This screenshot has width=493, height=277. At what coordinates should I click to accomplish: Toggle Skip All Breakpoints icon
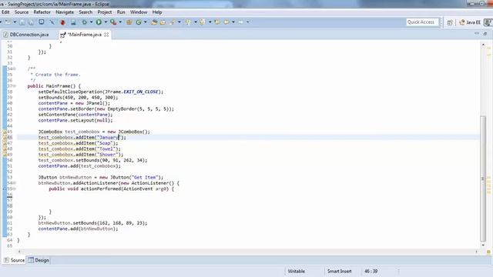(x=52, y=22)
